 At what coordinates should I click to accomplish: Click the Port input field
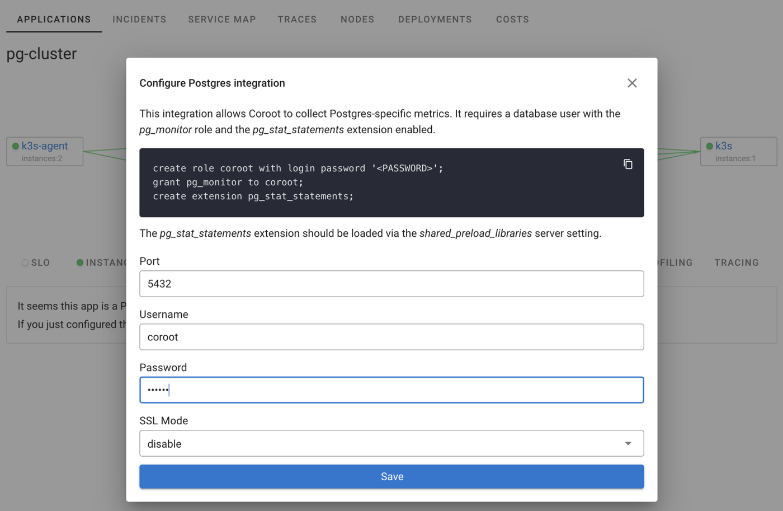click(391, 284)
